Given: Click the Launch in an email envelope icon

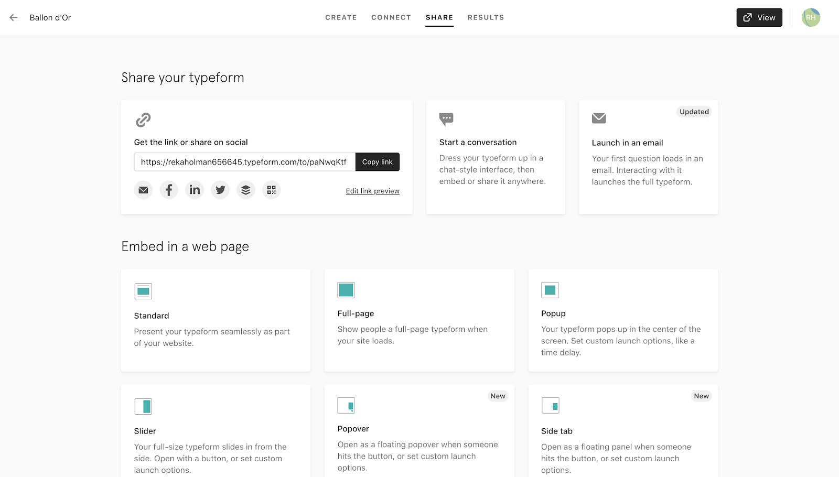Looking at the screenshot, I should pos(599,118).
